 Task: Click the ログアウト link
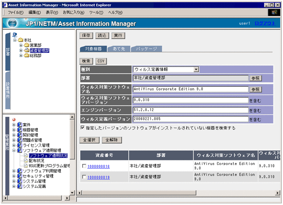pyautogui.click(x=265, y=24)
